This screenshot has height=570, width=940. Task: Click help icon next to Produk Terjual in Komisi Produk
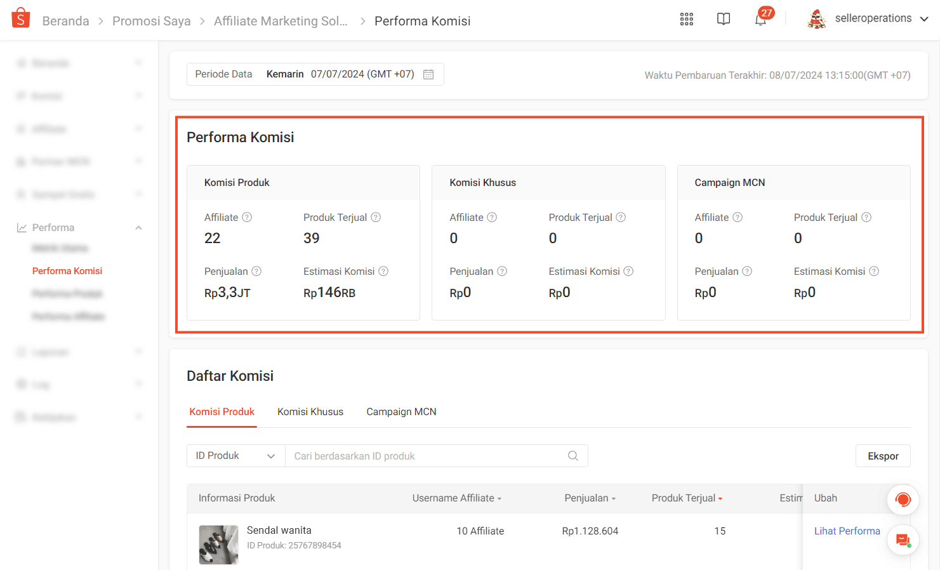click(x=376, y=217)
